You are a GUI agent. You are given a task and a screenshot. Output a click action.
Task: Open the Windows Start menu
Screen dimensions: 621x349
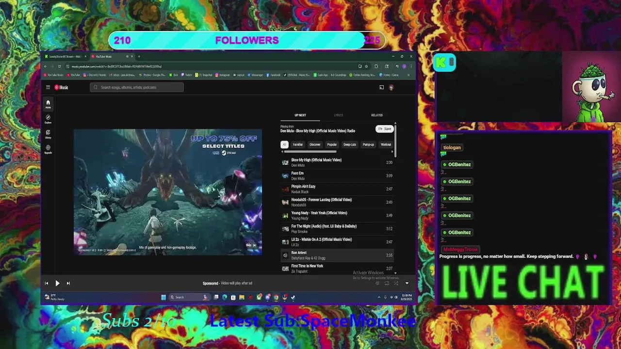[163, 297]
